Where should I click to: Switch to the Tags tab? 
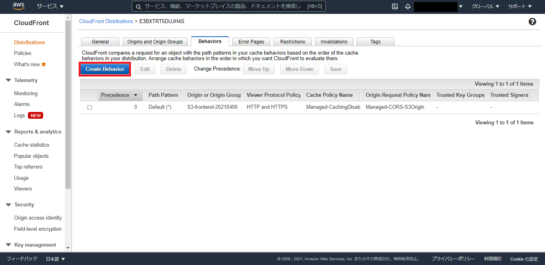click(x=375, y=42)
